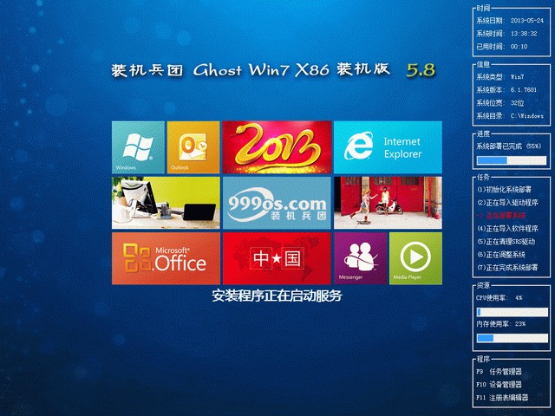
Task: Click the 系统位宽 value 32位
Action: (517, 103)
